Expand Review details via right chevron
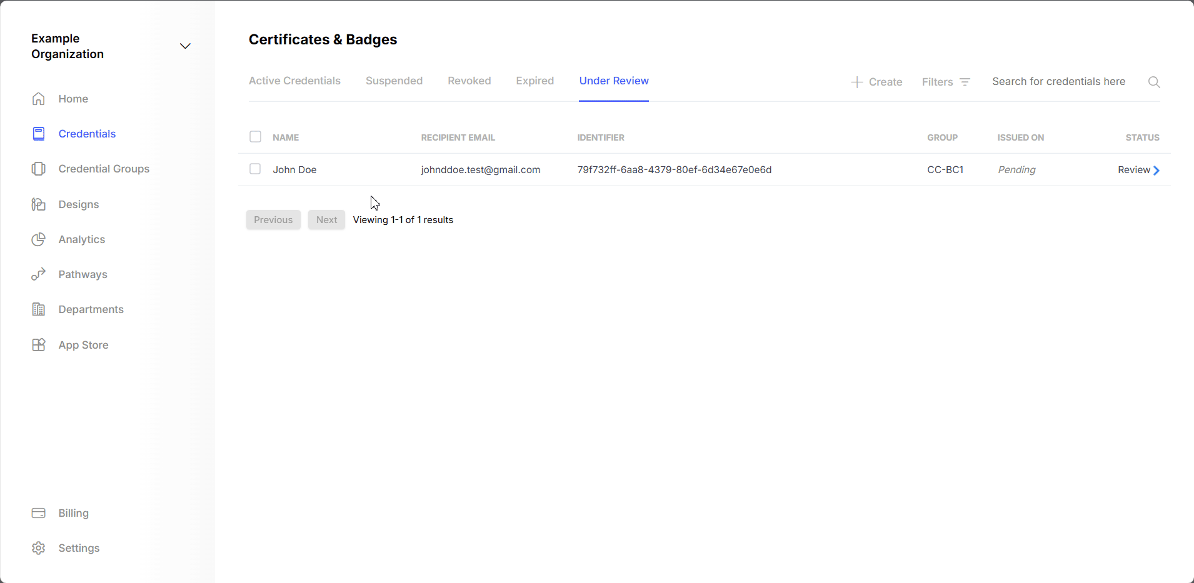Screen dimensions: 1194x583 coord(1156,170)
